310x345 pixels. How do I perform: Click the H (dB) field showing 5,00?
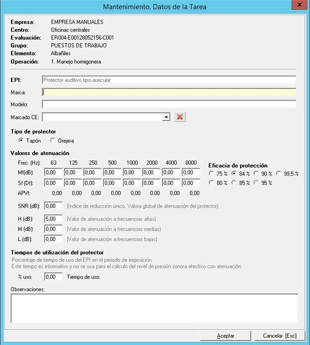point(53,218)
